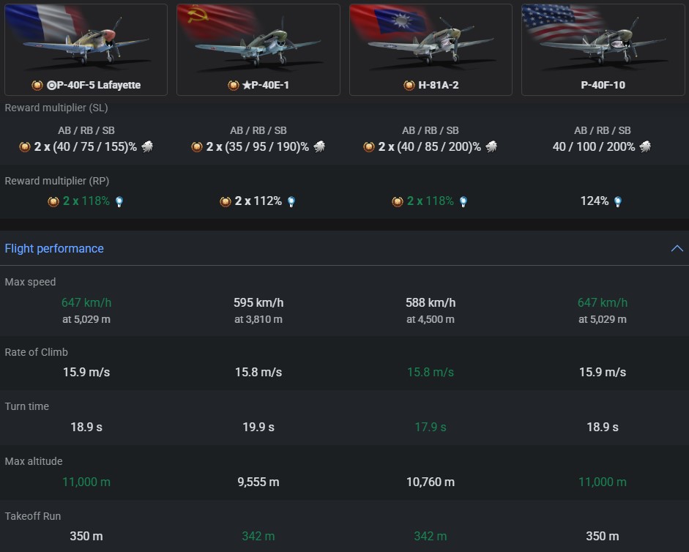Open the P-40F-5 Lafayette aircraft card
The image size is (689, 552).
[86, 41]
